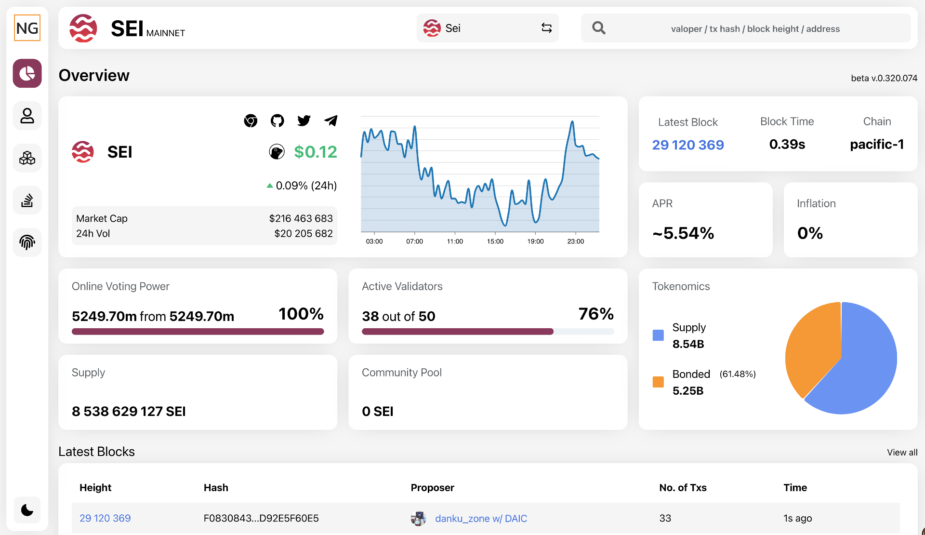Open block 29 120 369 in table row
925x535 pixels.
tap(105, 518)
